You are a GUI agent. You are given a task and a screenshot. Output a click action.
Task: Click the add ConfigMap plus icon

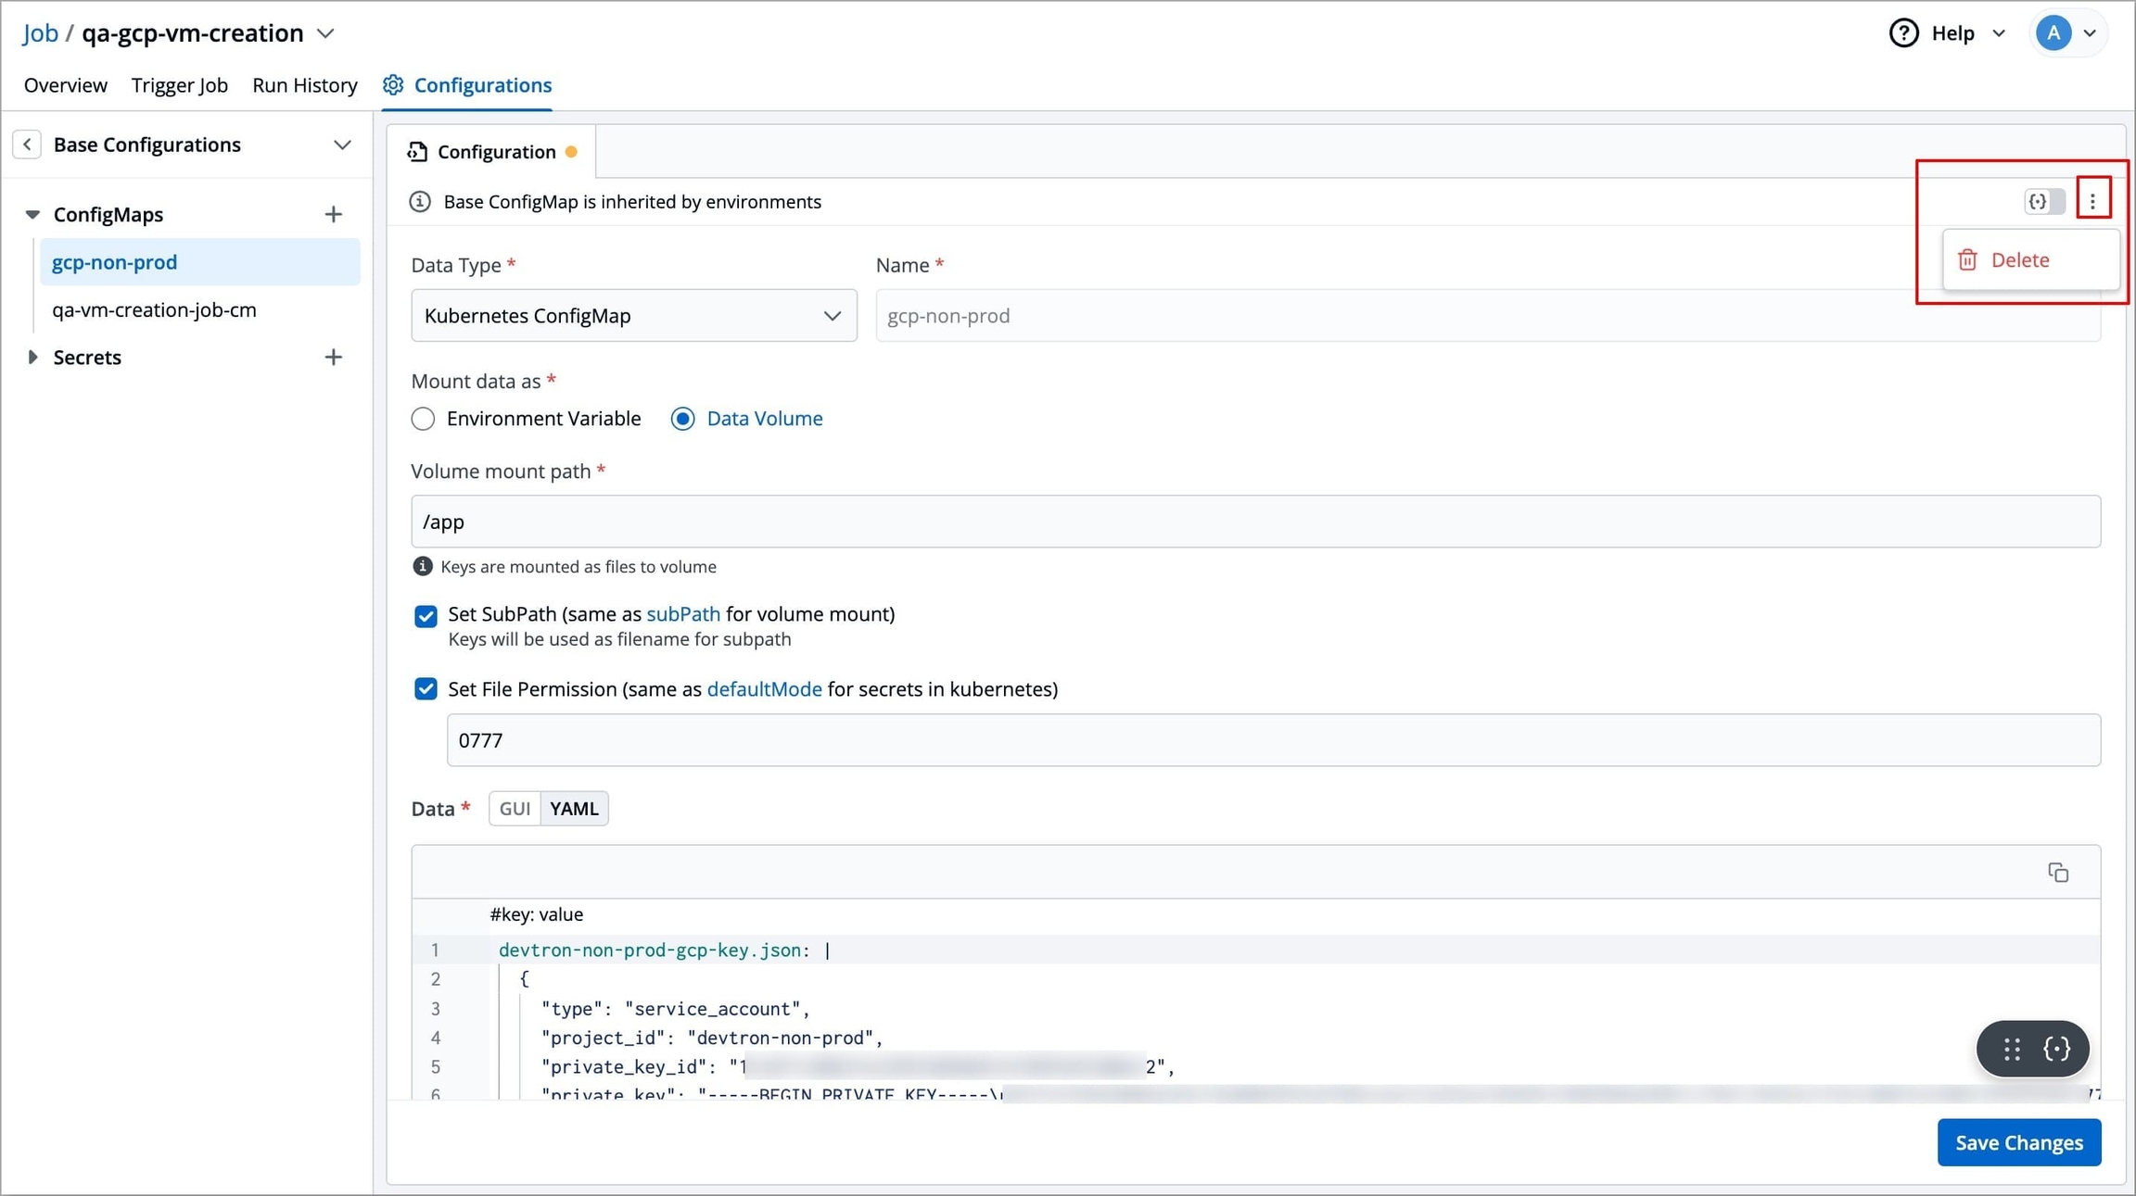pyautogui.click(x=333, y=215)
